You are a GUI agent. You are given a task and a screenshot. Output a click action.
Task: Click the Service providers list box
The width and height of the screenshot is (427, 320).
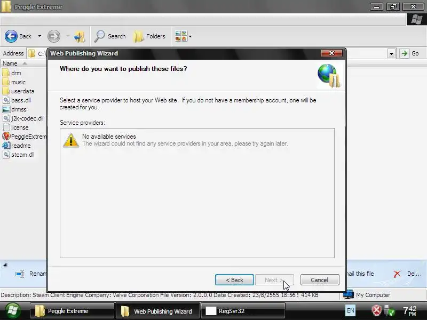[197, 193]
